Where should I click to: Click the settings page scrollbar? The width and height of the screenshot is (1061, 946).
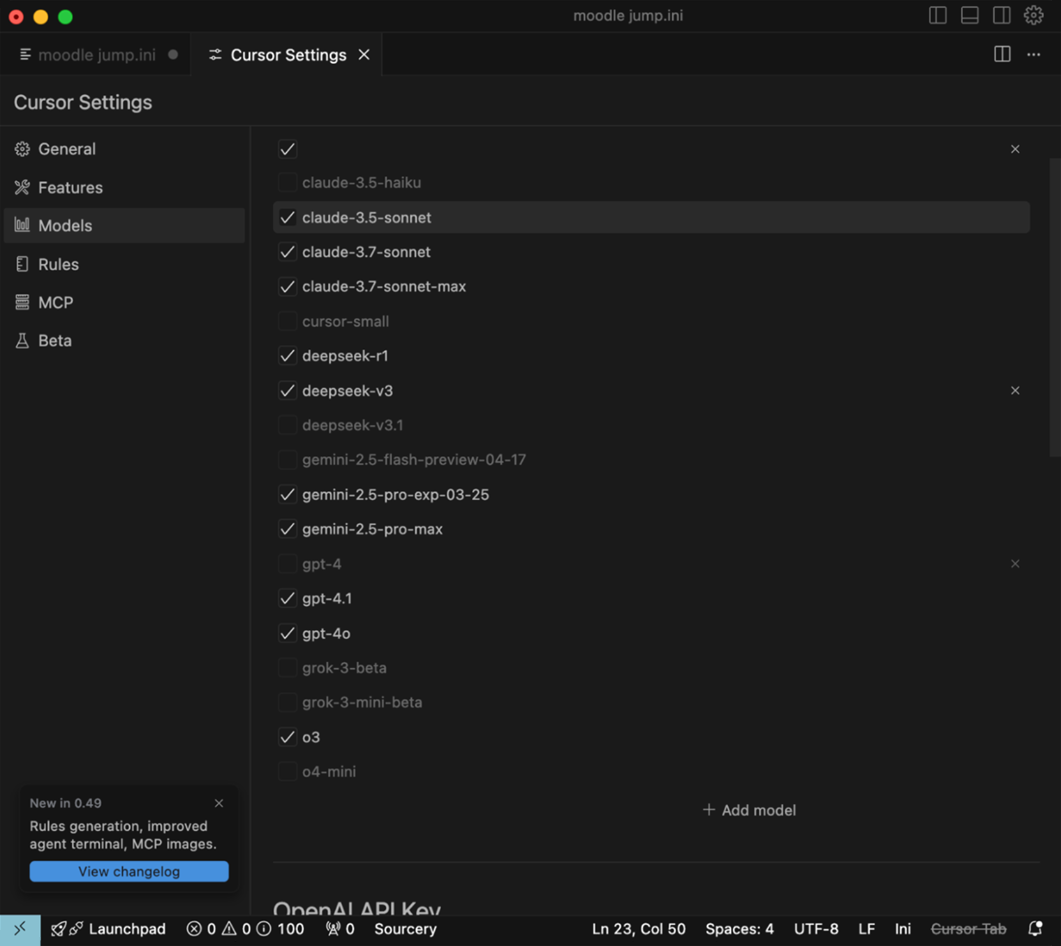[1055, 307]
